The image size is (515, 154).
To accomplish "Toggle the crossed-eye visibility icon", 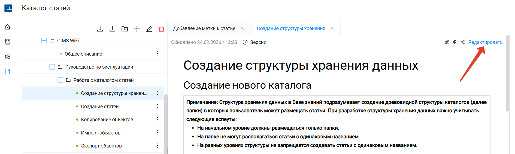I will (x=447, y=42).
